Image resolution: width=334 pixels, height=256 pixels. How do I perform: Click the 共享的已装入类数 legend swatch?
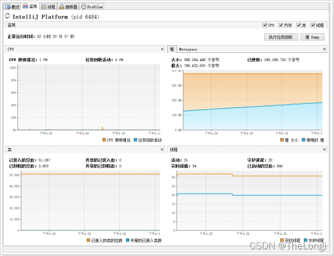click(128, 240)
